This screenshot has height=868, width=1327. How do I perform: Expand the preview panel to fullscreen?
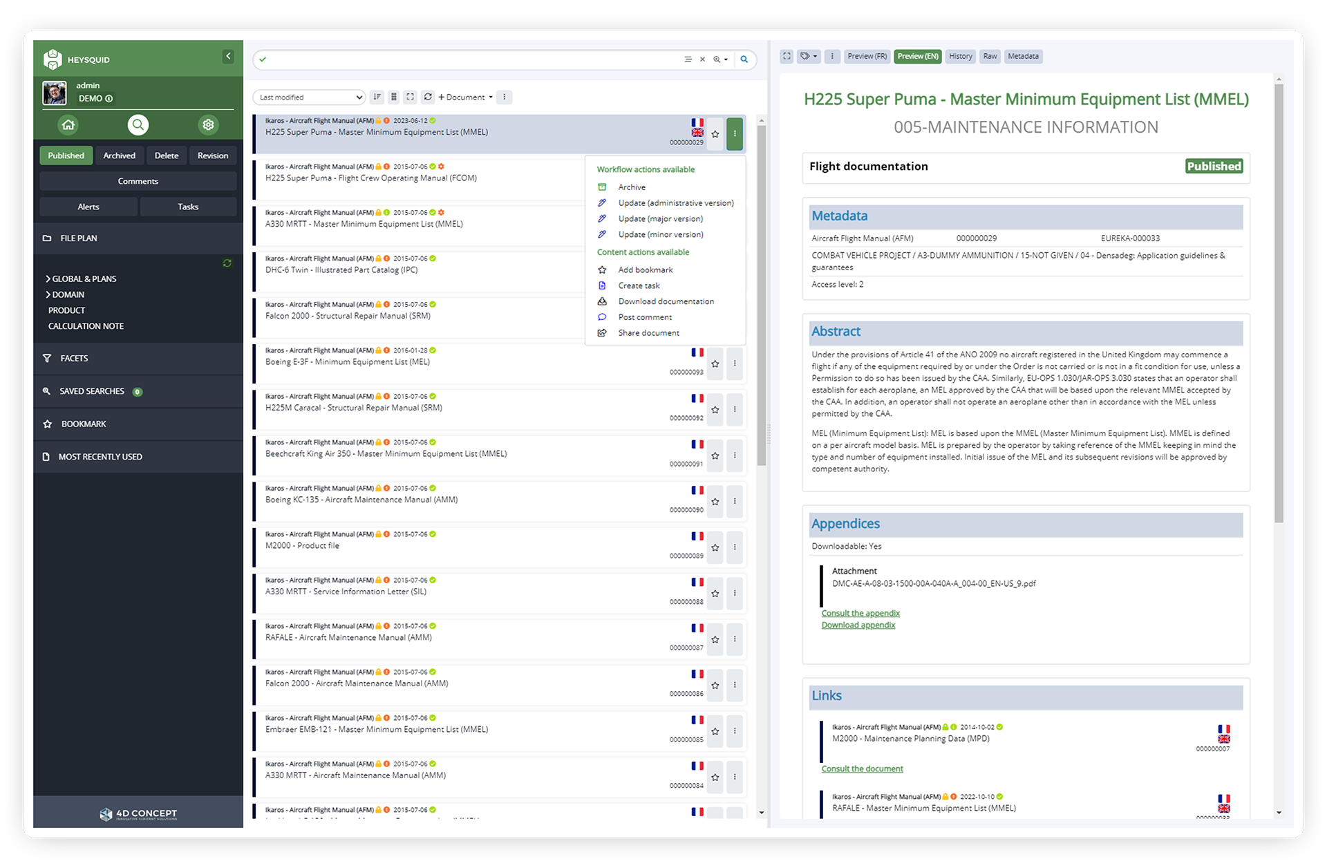[787, 57]
